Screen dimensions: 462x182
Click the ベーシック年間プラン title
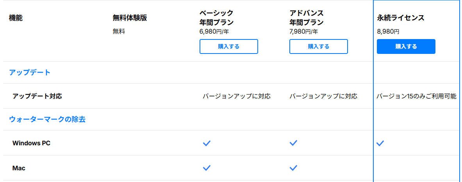216,18
